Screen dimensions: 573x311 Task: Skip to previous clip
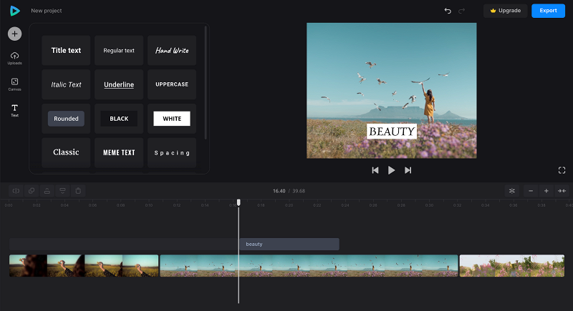(x=375, y=170)
